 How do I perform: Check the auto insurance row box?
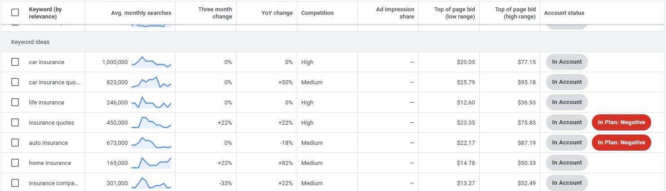tap(15, 143)
